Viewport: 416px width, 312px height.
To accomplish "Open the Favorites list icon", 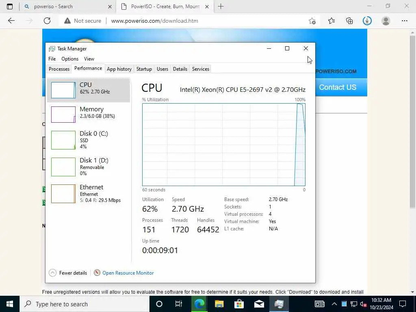I will pos(331,21).
